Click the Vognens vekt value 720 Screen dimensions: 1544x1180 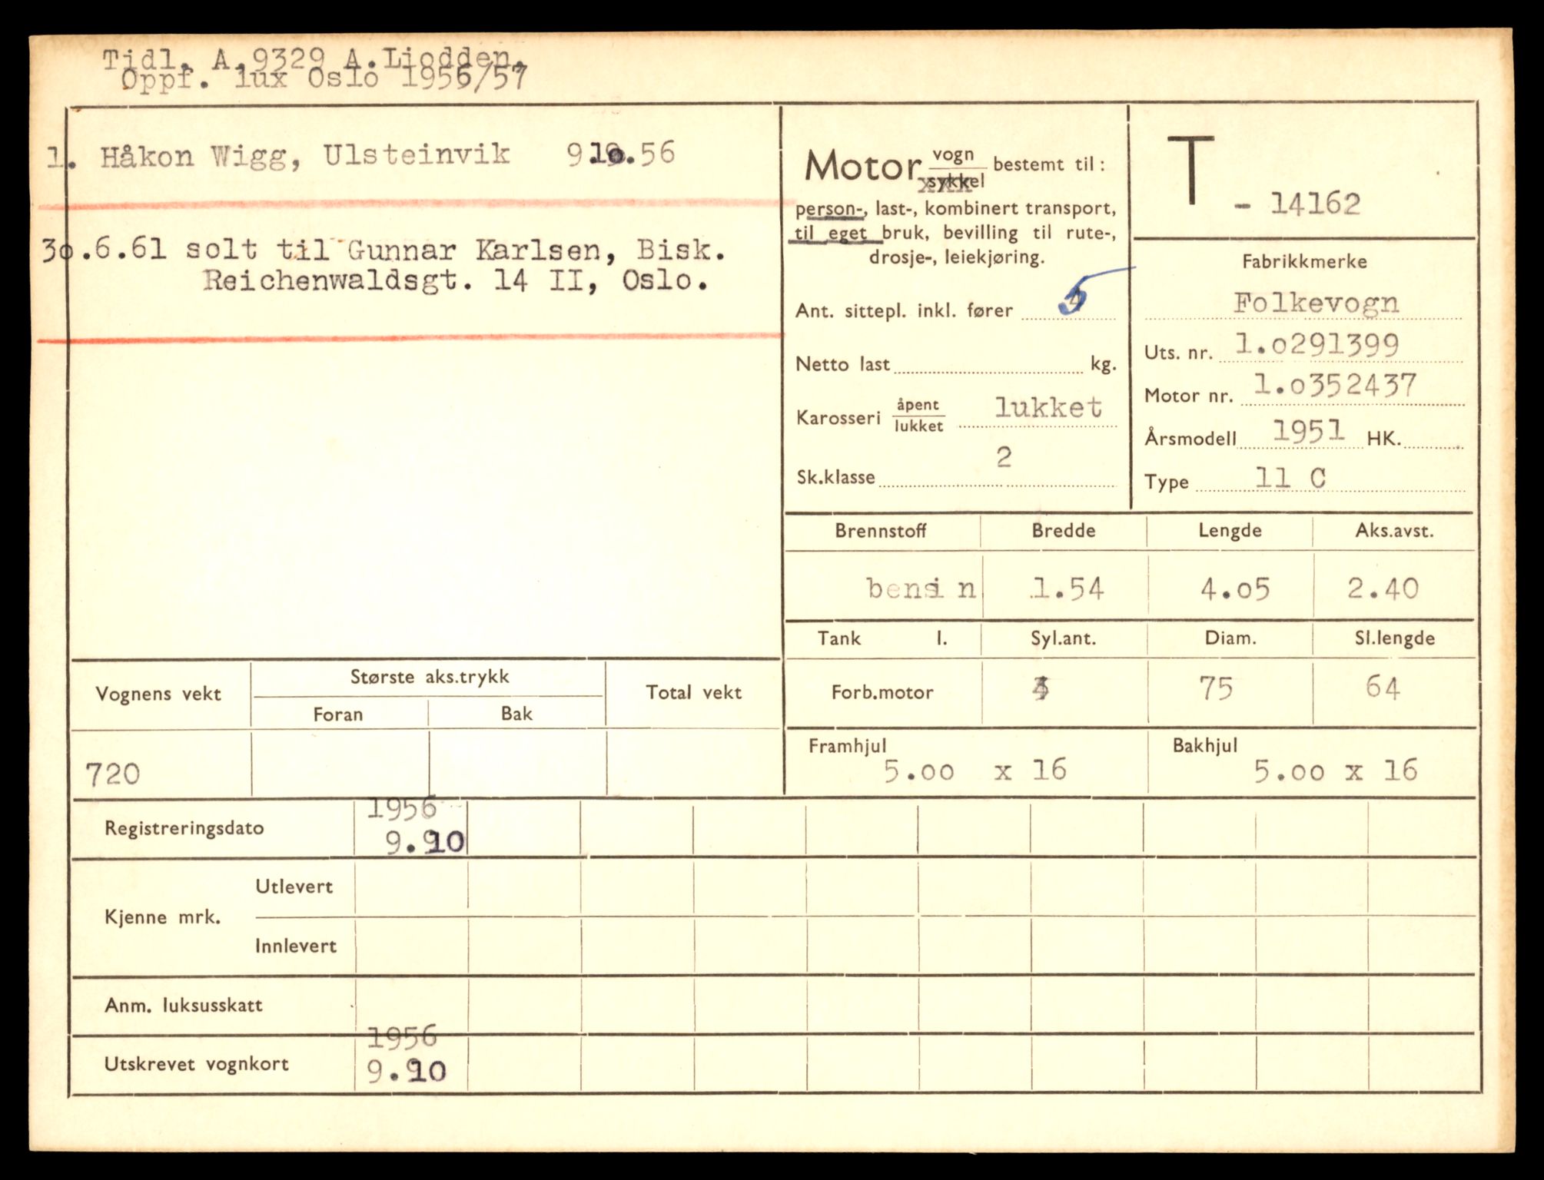113,774
